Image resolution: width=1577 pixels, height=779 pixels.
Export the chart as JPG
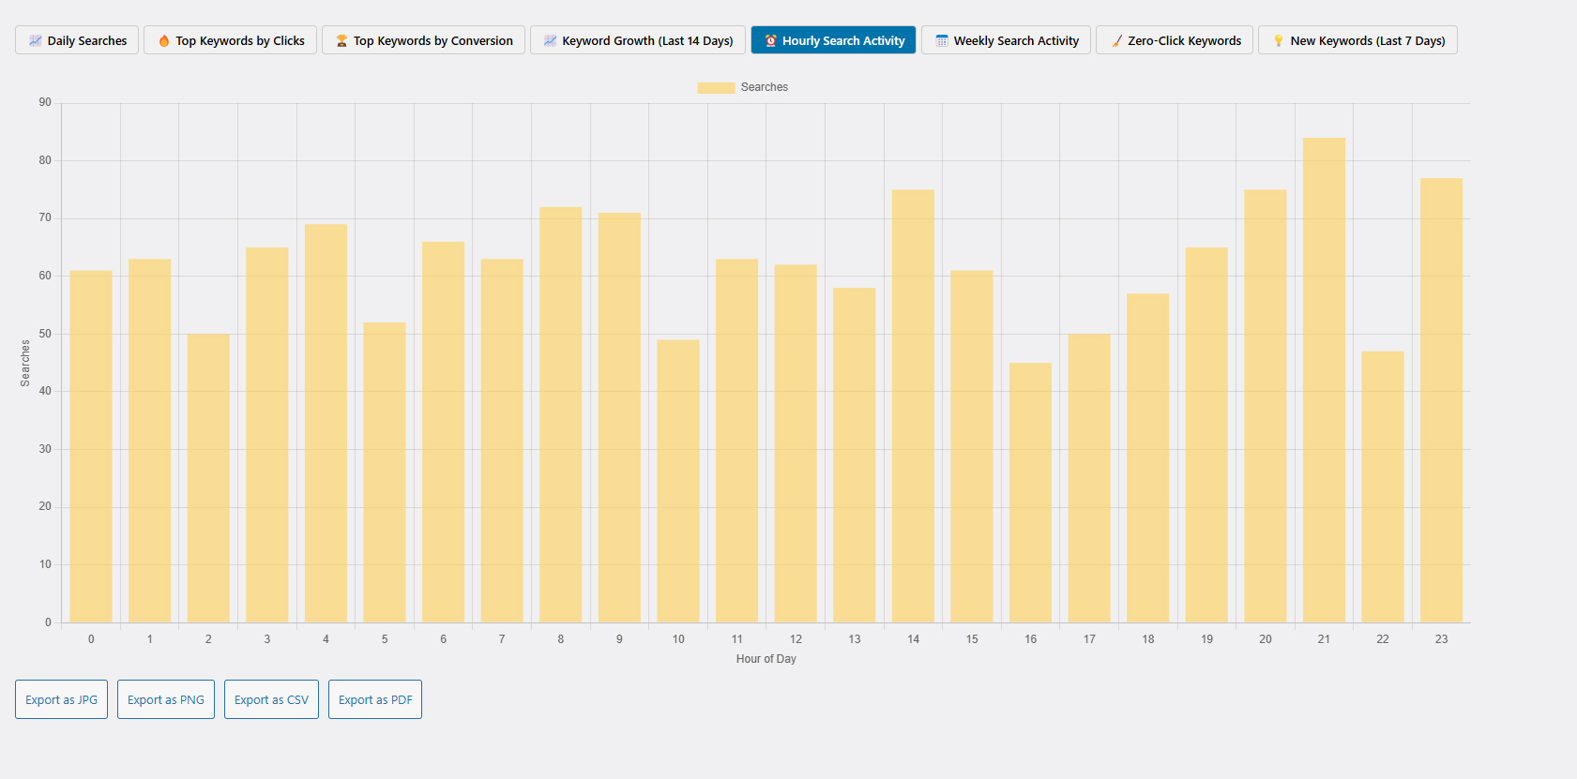click(61, 699)
